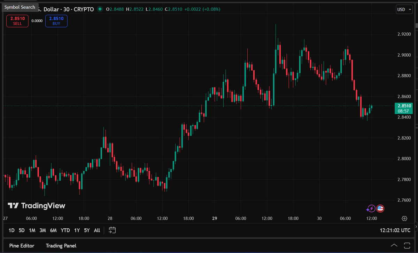Click the US flag economic event icon
Viewport: 418px width, 253px height.
coord(380,209)
